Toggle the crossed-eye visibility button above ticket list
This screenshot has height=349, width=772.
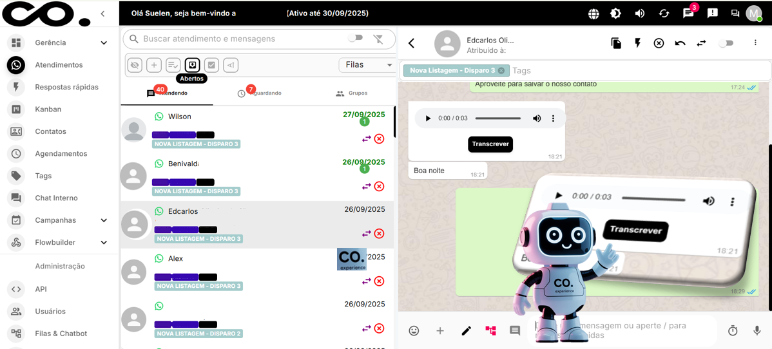(x=135, y=65)
